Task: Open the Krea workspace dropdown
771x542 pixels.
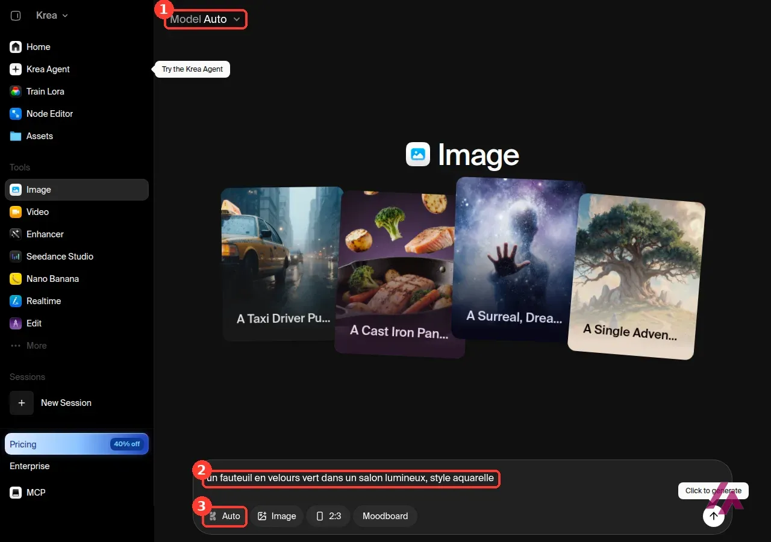Action: point(52,16)
